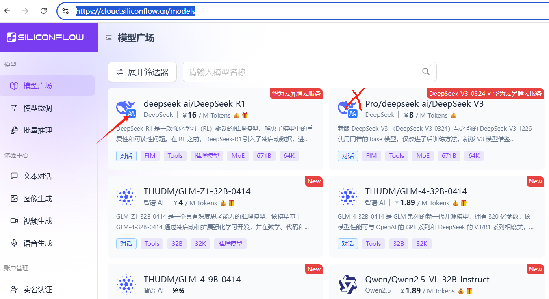This screenshot has height=299, width=549.
Task: Open Qwen/Qwen2.5-VL-32B-Instruct model title
Action: click(x=427, y=279)
